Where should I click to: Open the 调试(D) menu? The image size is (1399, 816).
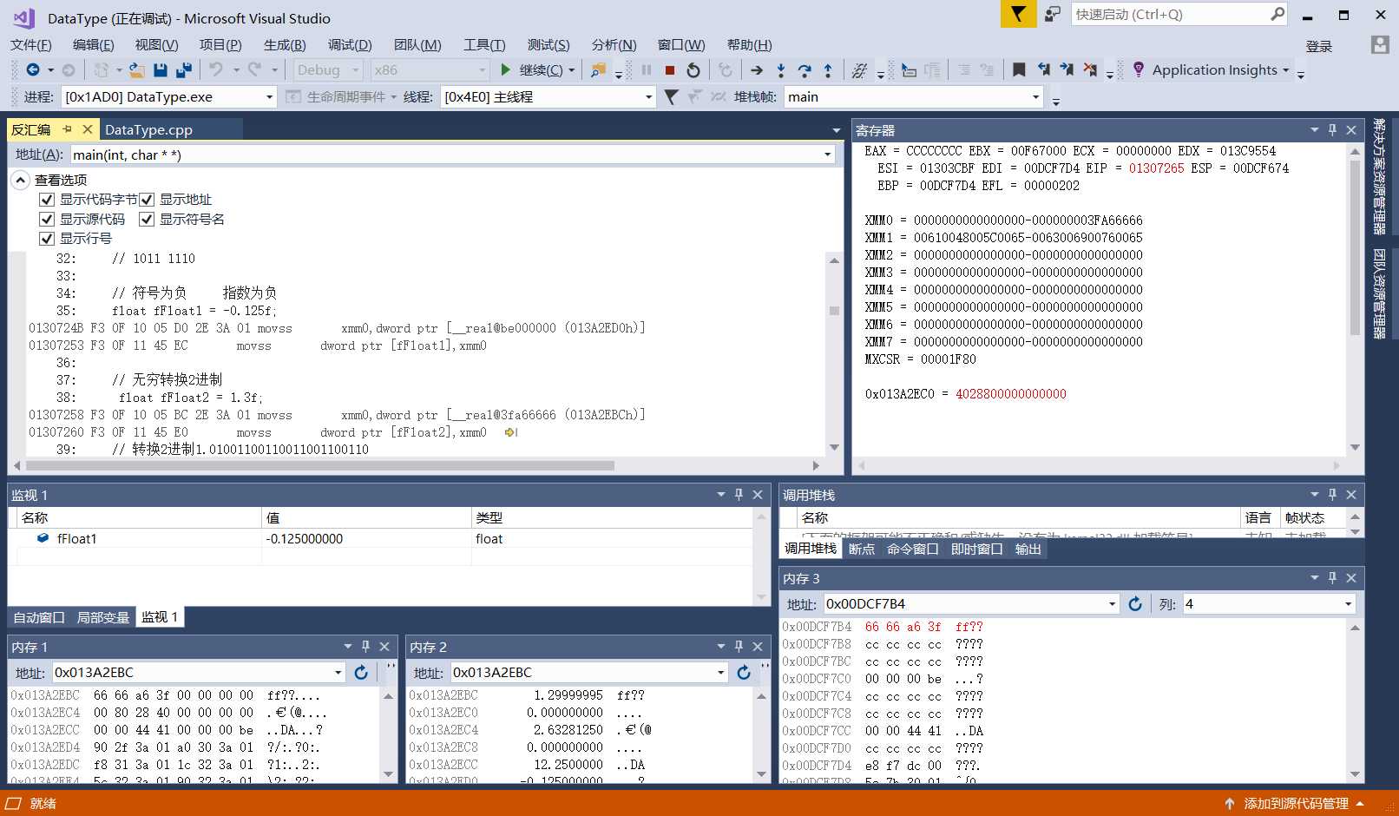pyautogui.click(x=350, y=45)
